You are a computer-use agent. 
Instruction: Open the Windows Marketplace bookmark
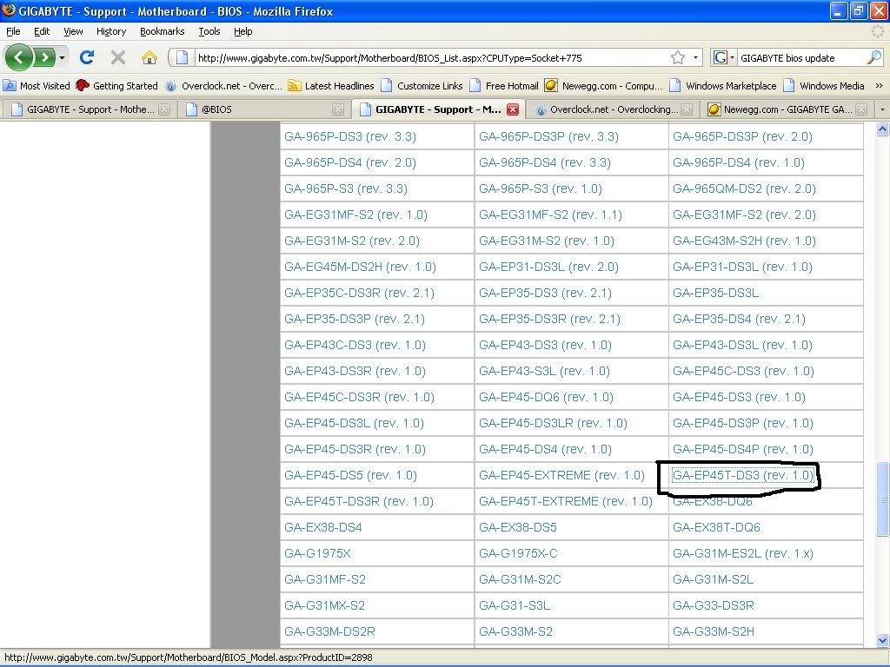pos(722,86)
